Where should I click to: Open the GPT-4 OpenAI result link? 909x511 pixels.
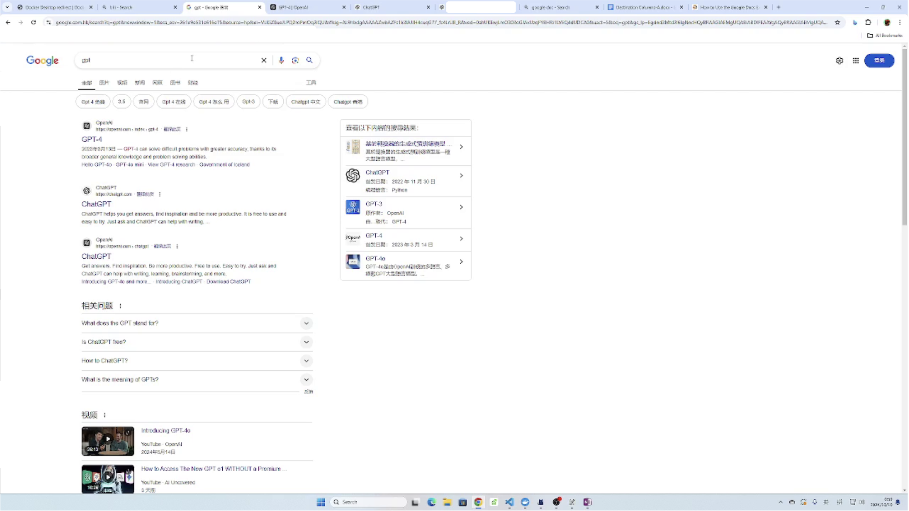92,139
